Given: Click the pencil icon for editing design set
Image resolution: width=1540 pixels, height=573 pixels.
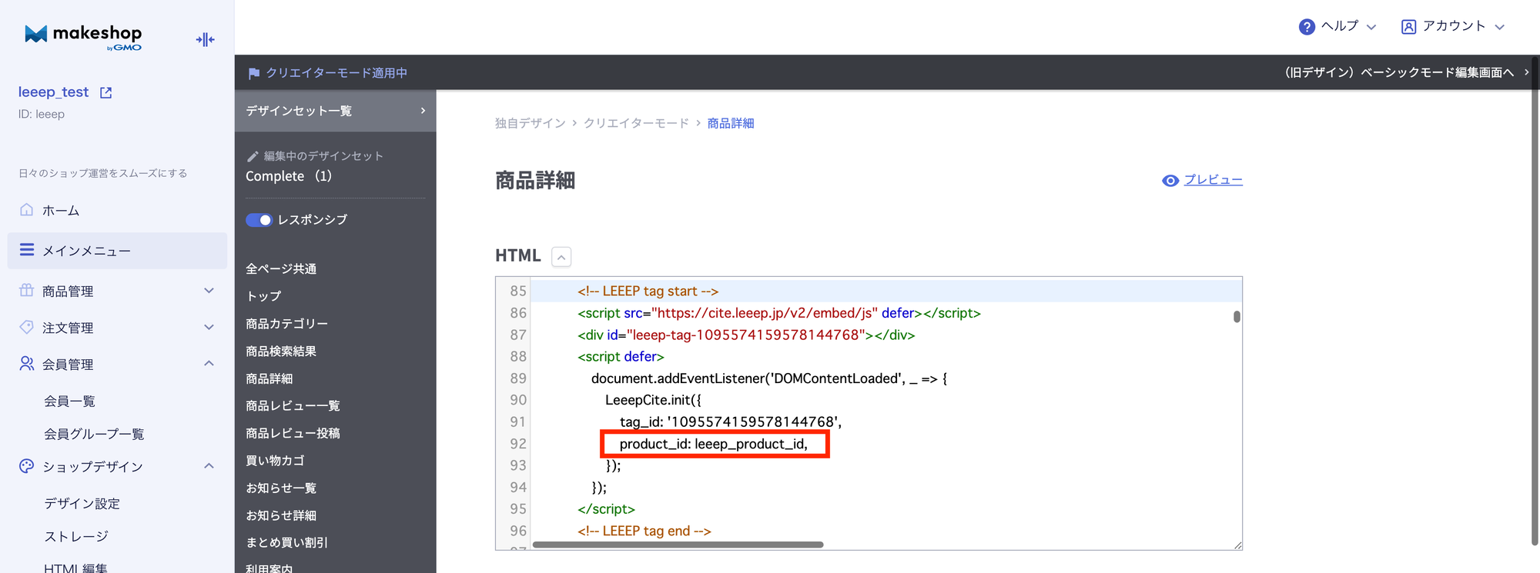Looking at the screenshot, I should pyautogui.click(x=253, y=156).
